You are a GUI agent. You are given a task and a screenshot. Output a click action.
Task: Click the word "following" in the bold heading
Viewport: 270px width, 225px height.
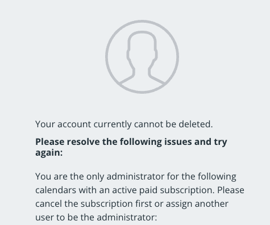[x=141, y=142]
